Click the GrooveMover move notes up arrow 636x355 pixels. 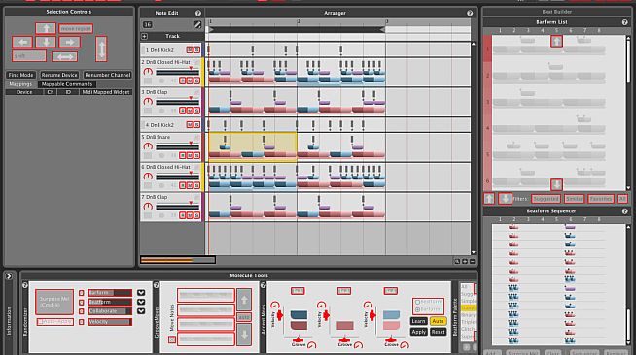(244, 300)
